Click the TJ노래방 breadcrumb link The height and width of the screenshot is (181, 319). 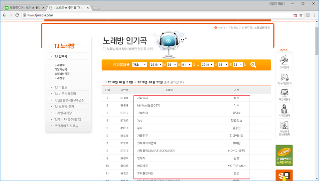pos(233,28)
